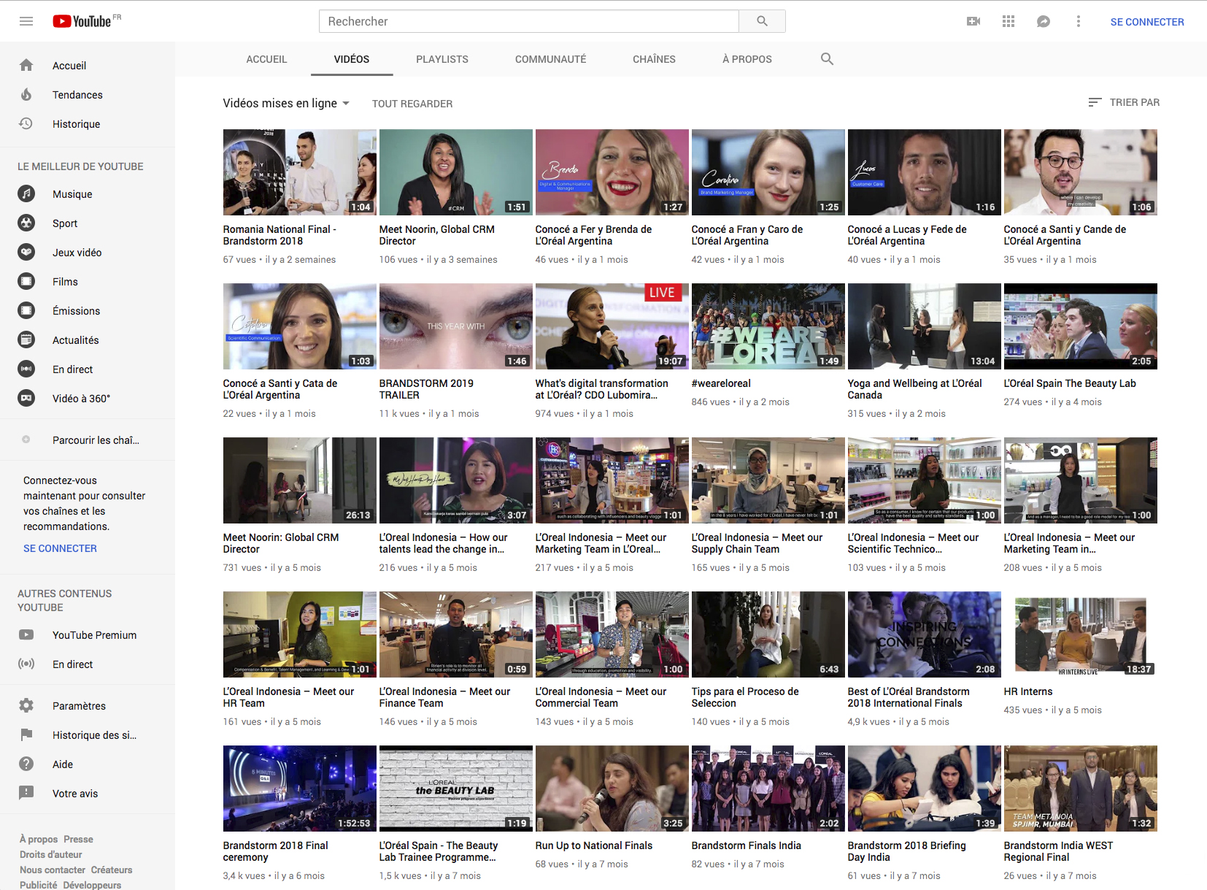Open L'Oréal Spain The Beauty Lab title

tap(1070, 383)
